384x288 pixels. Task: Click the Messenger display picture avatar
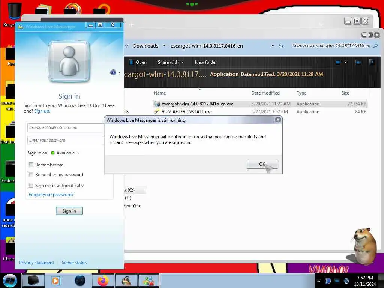click(x=69, y=61)
